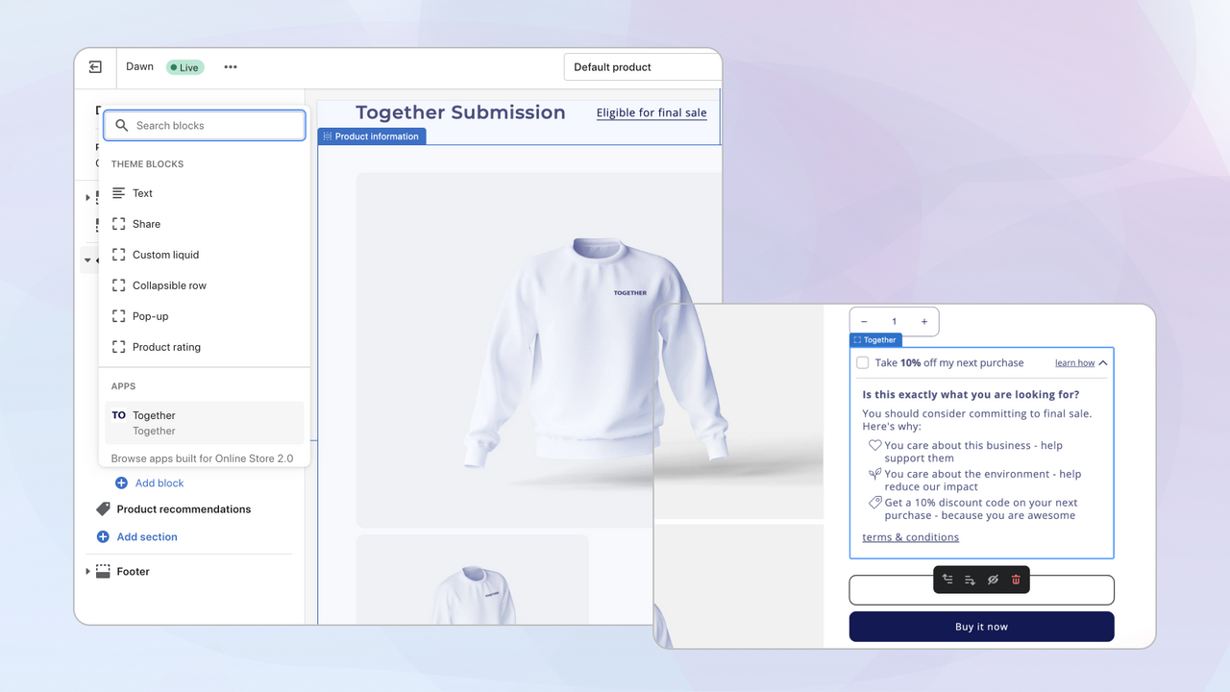Exit the theme editor via the back arrow icon
The width and height of the screenshot is (1230, 692).
94,66
